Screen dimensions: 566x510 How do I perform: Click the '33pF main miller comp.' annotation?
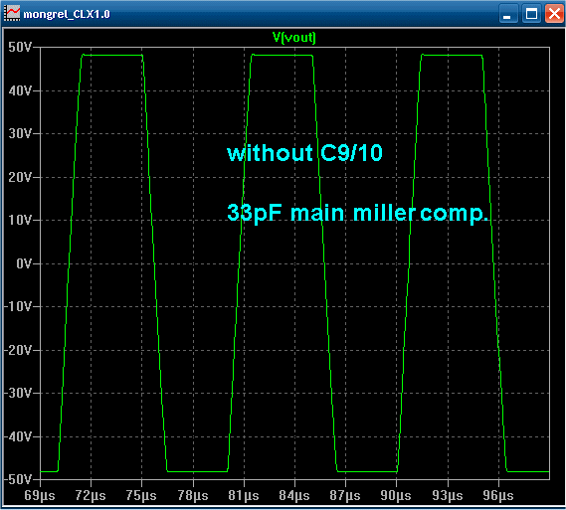pyautogui.click(x=358, y=213)
